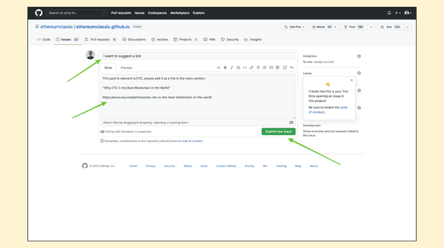Viewport: 444px width, 248px height.
Task: Click the GitHub logo in header
Action: point(39,12)
